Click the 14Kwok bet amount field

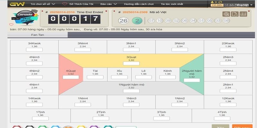pos(34,105)
